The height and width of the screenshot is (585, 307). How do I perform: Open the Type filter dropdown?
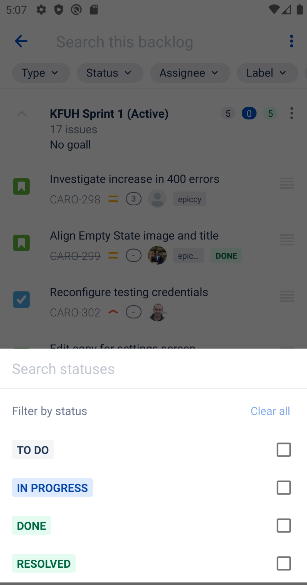coord(41,73)
